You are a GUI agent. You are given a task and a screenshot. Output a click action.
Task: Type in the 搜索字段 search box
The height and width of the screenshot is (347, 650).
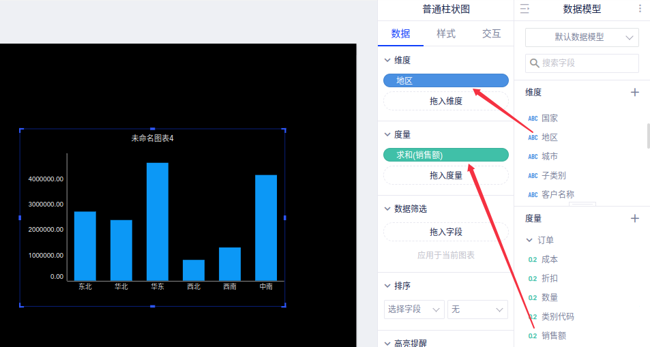[587, 63]
